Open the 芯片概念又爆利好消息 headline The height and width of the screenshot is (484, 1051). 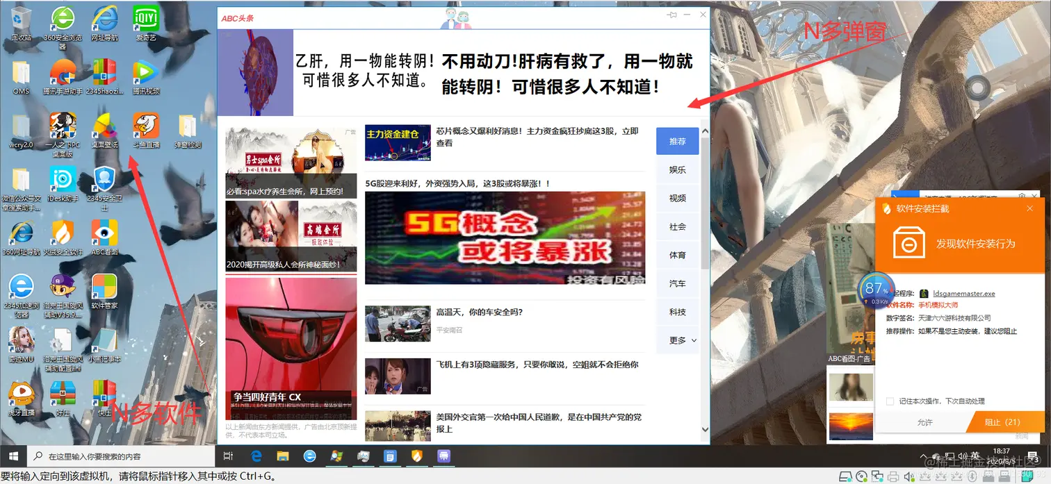point(537,137)
